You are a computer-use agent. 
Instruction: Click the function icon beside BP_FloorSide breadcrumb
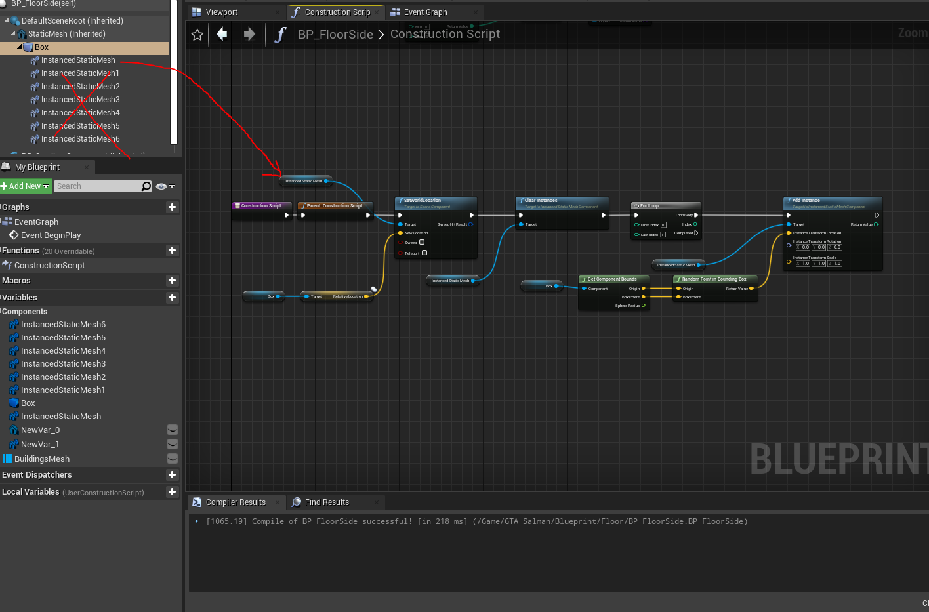281,34
